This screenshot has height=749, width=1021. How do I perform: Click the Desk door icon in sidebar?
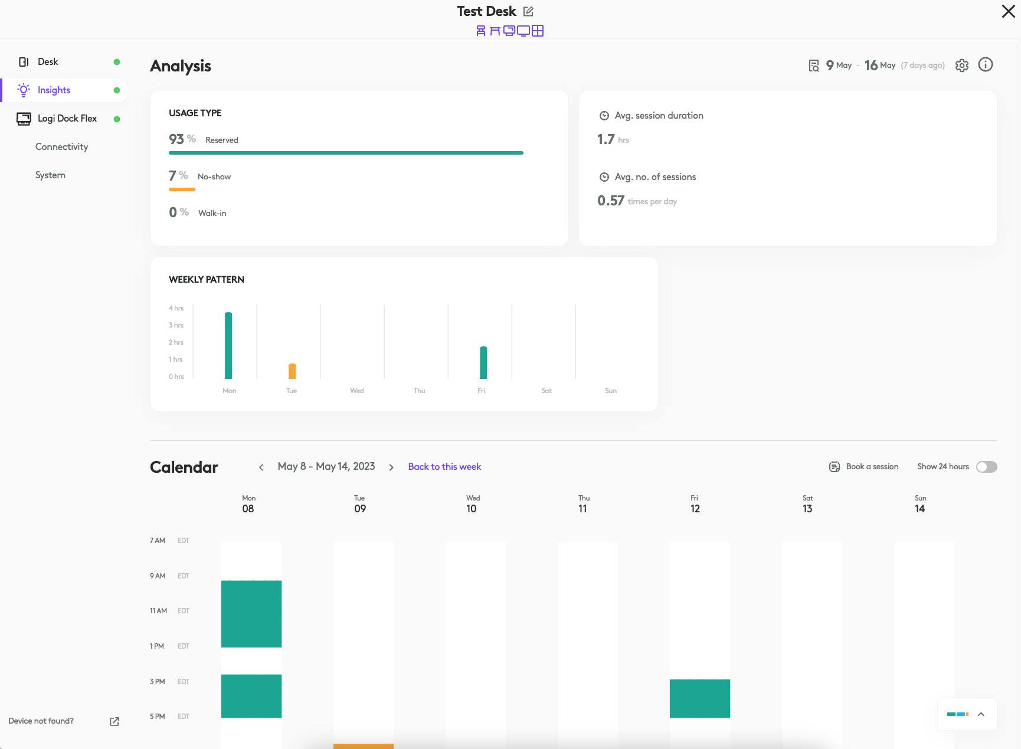click(24, 62)
